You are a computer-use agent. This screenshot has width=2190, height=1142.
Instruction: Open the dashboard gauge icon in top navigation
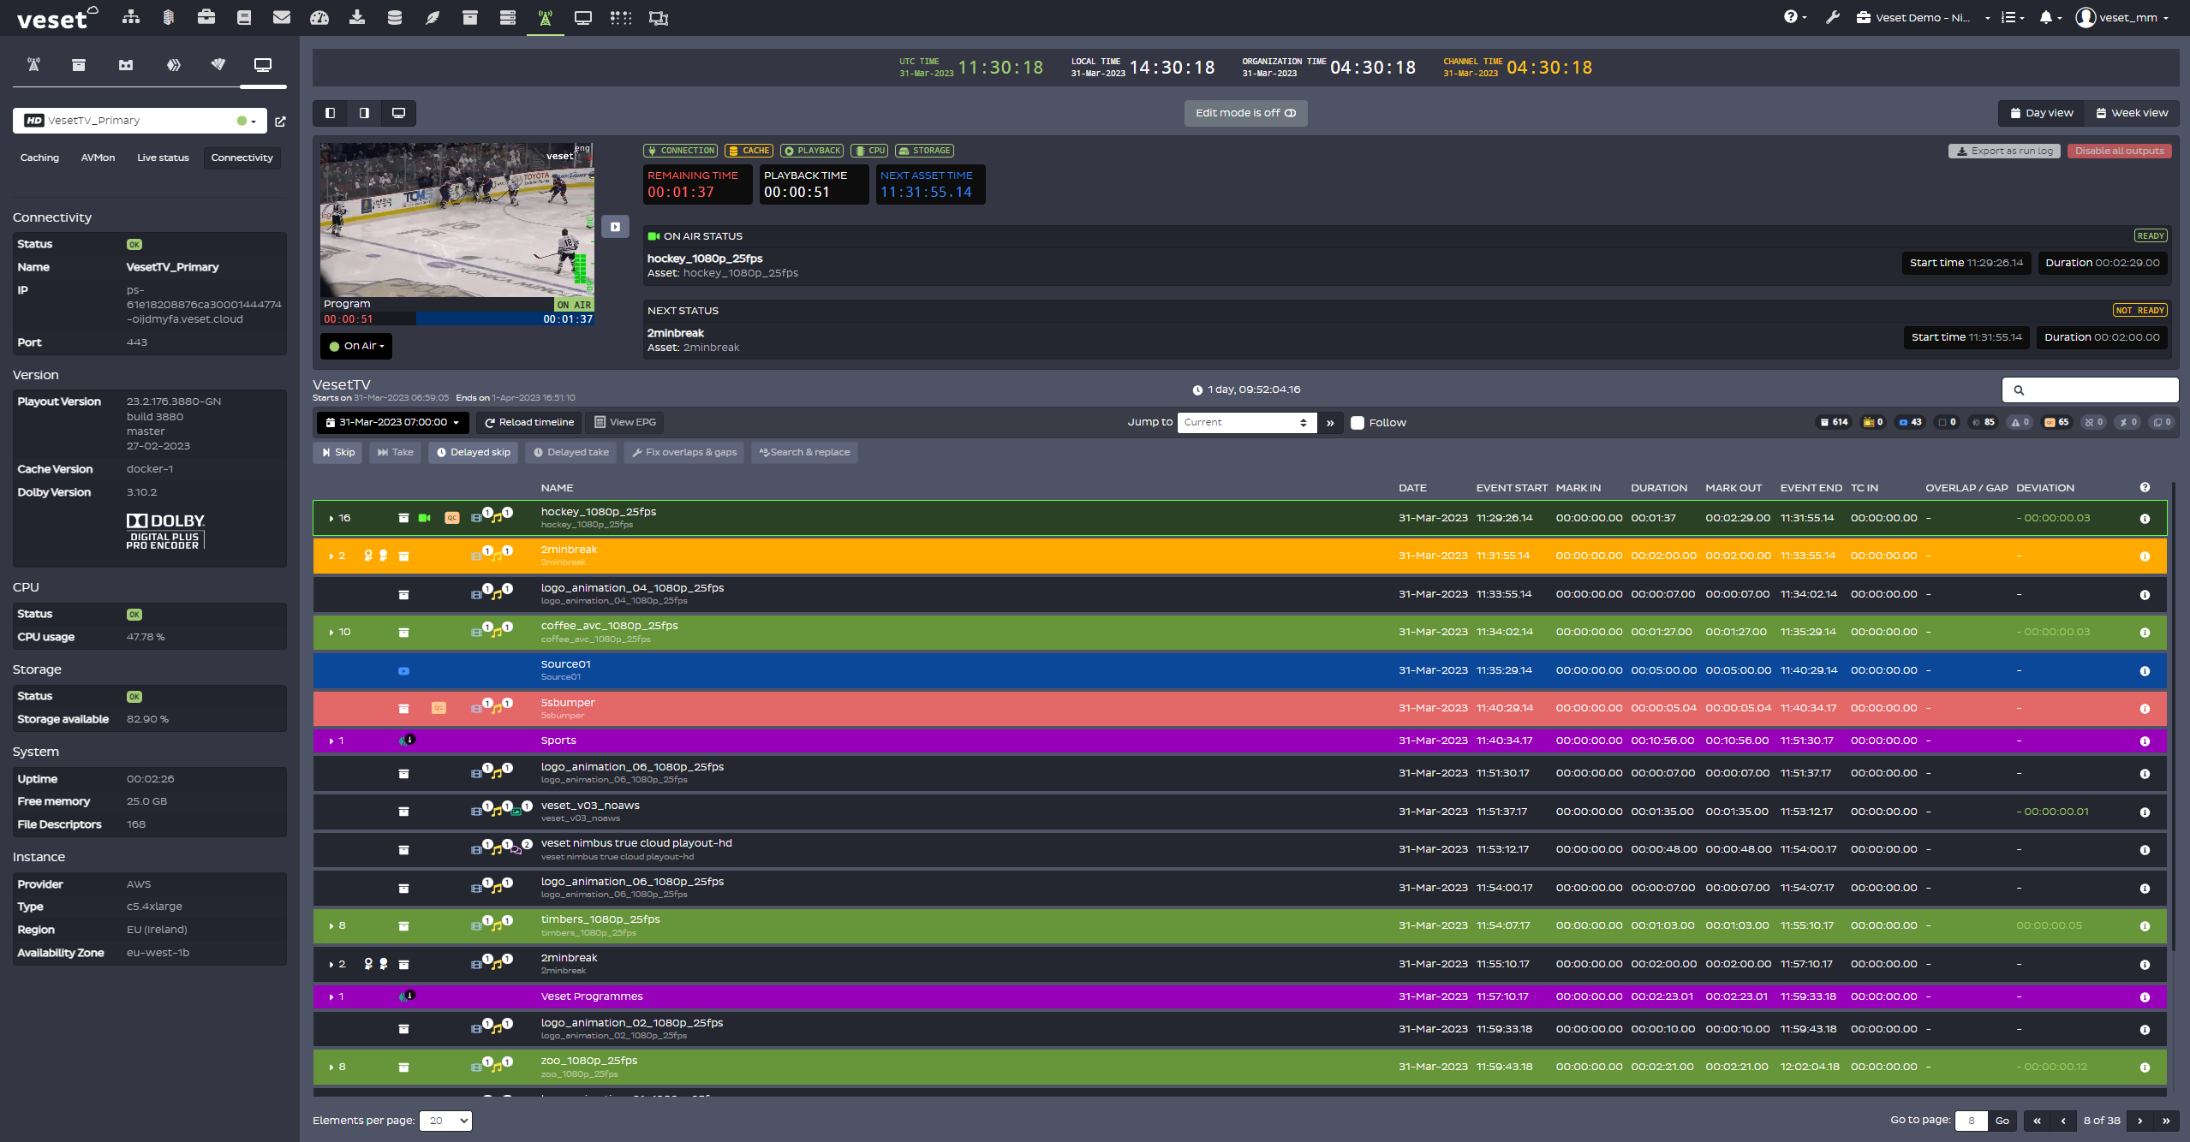click(319, 17)
